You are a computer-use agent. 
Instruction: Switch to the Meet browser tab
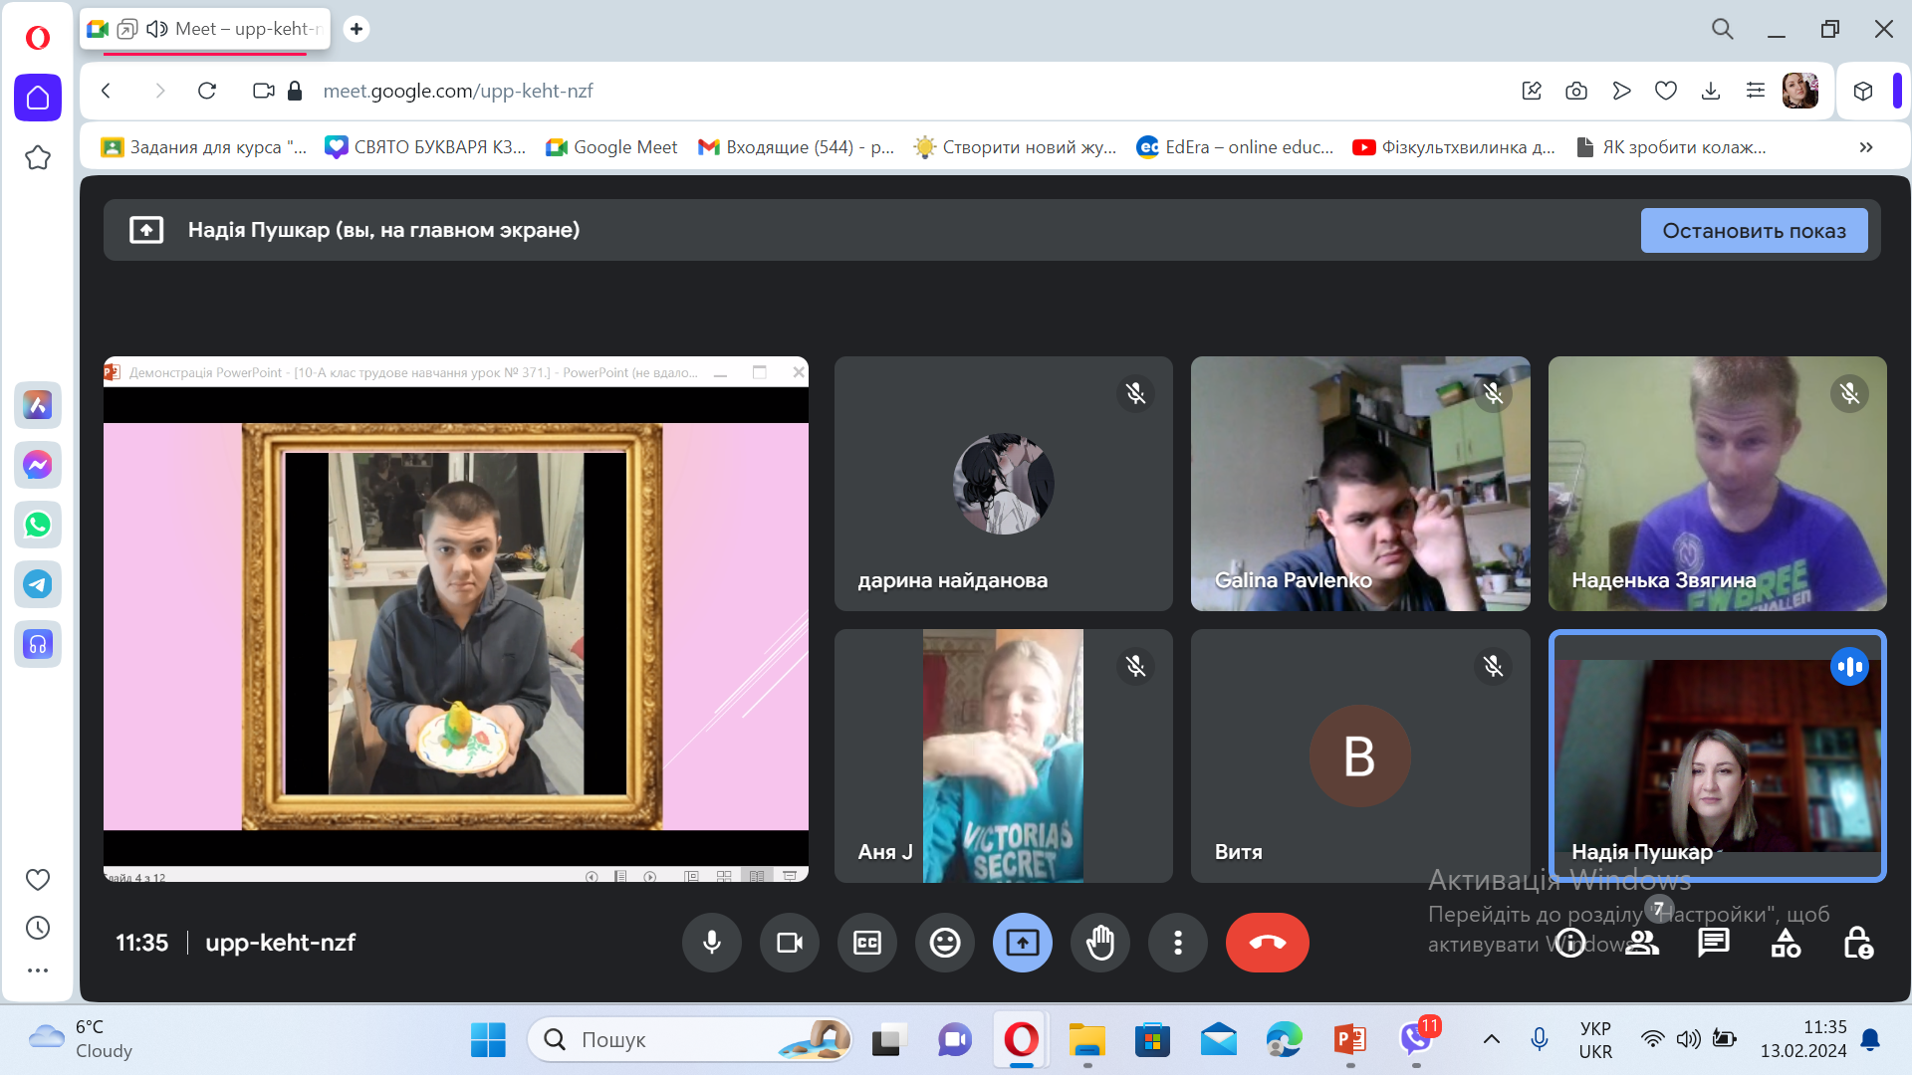(x=204, y=29)
